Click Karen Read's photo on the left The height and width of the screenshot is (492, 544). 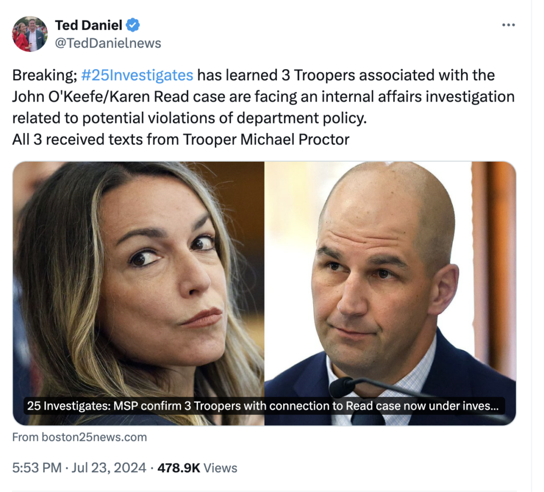point(138,277)
